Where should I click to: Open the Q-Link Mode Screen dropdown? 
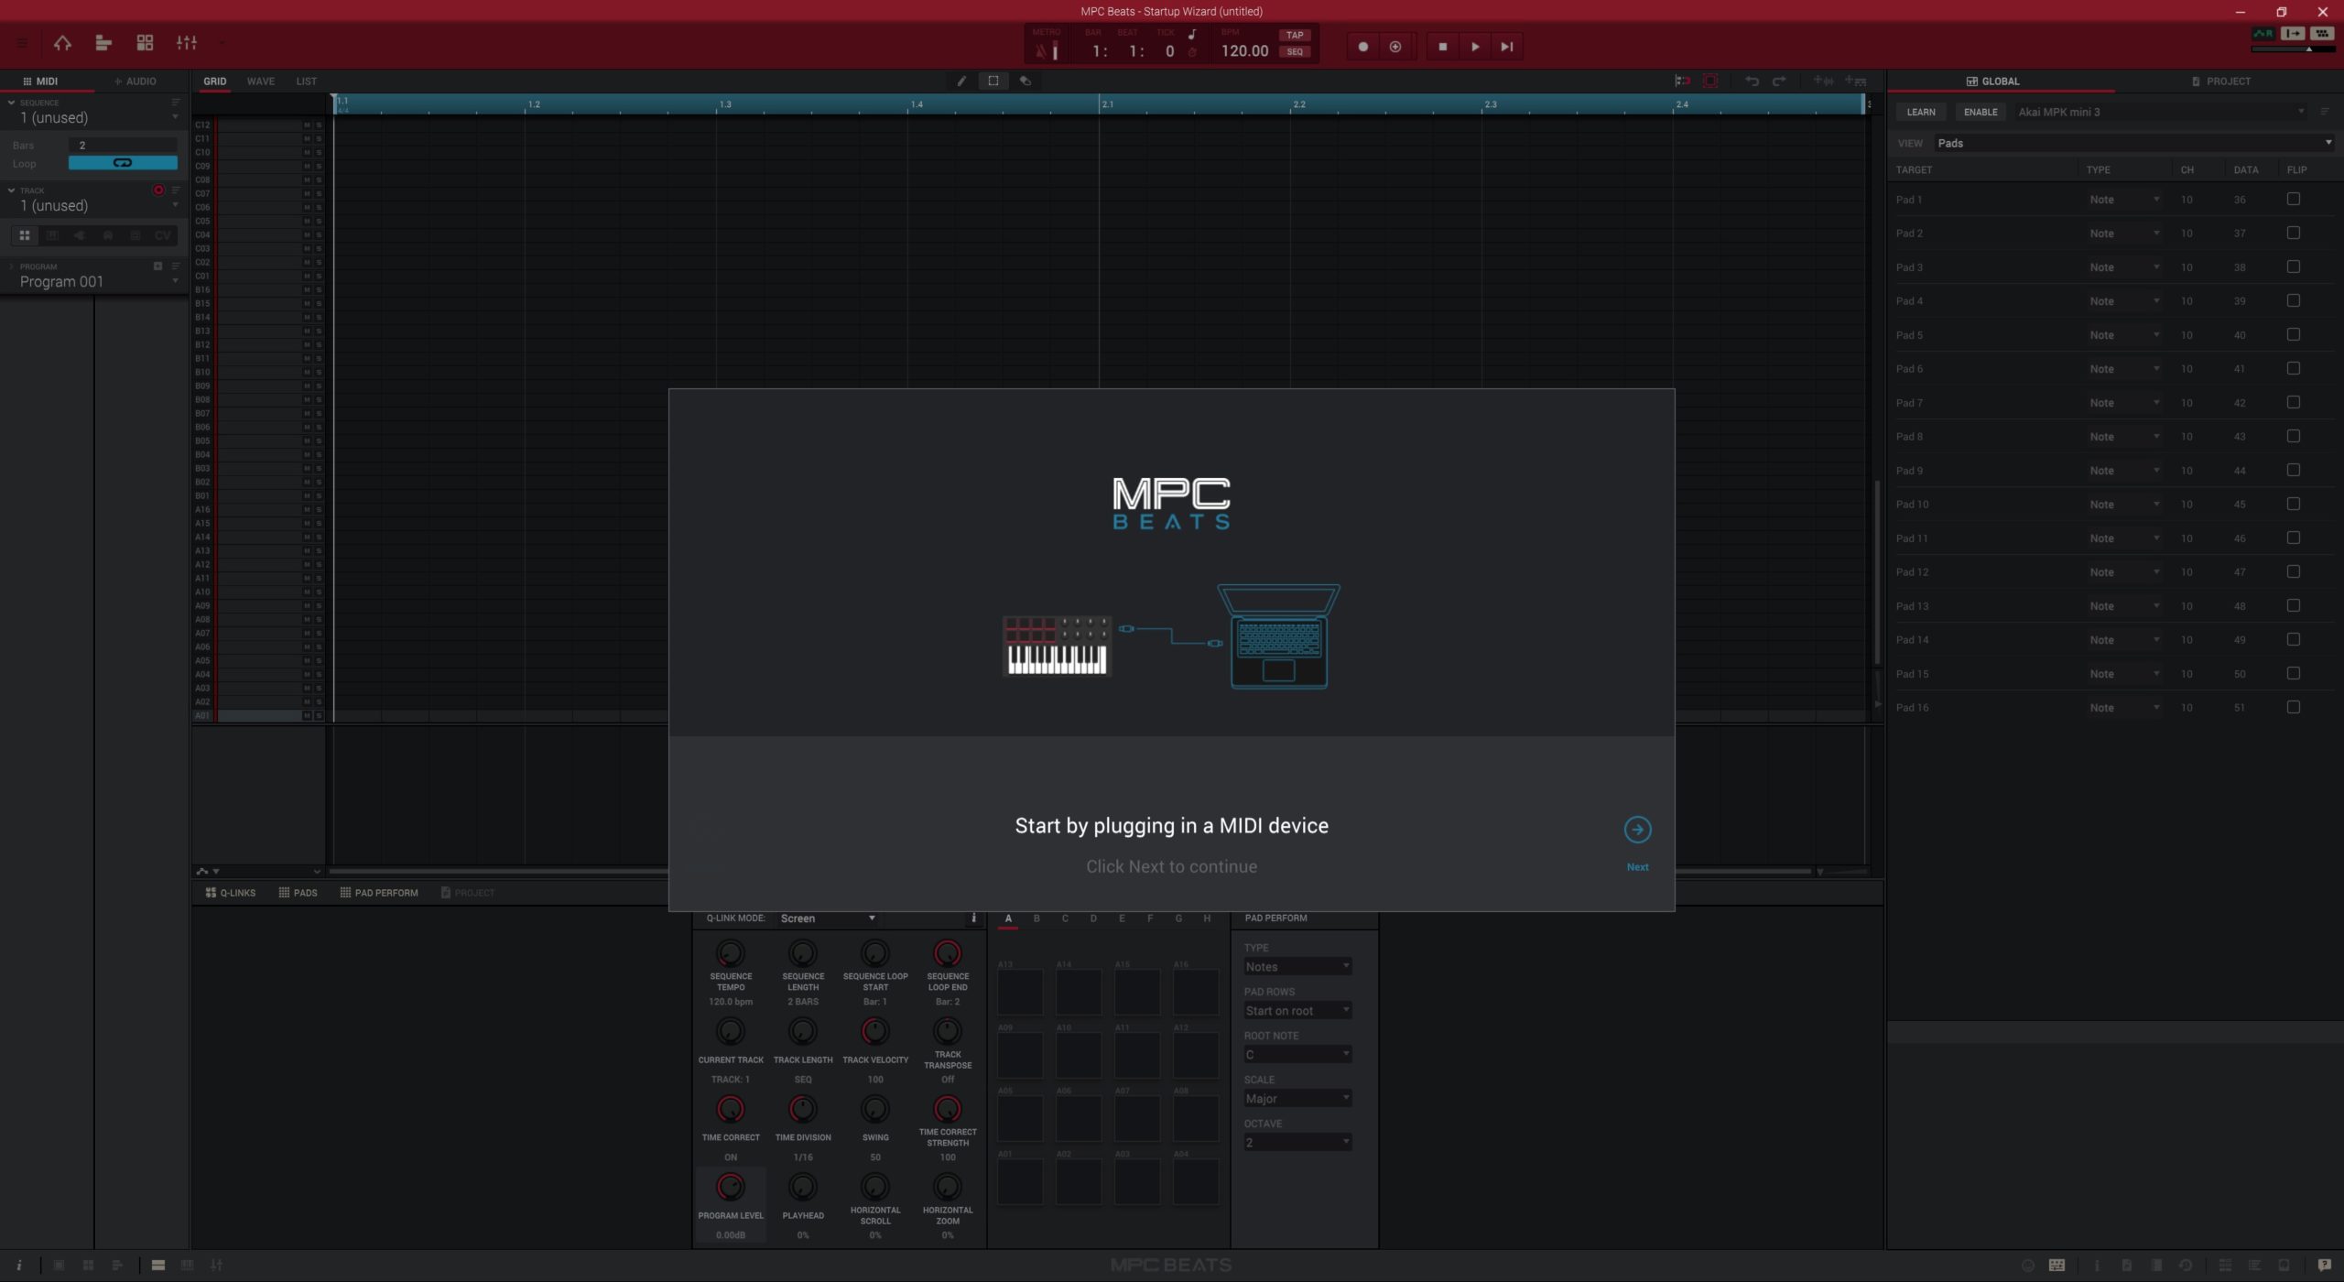click(828, 918)
